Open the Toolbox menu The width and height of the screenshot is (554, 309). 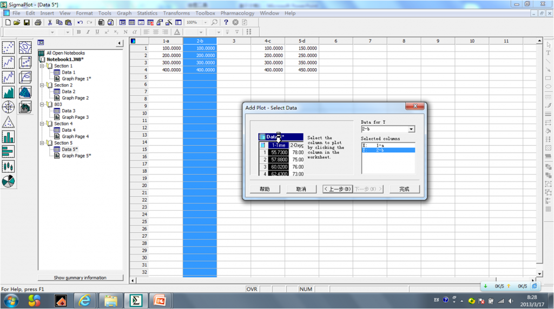pyautogui.click(x=205, y=13)
